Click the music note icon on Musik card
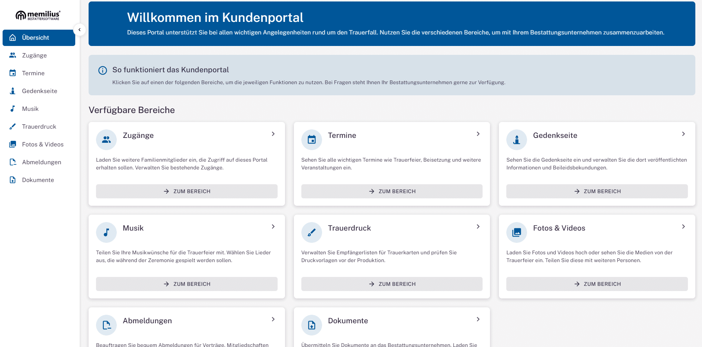This screenshot has width=702, height=347. (106, 232)
